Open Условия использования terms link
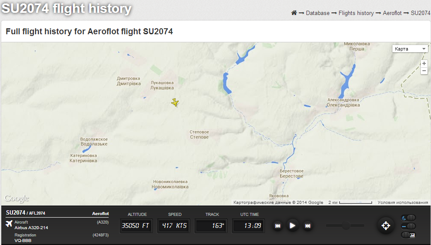 click(x=403, y=203)
